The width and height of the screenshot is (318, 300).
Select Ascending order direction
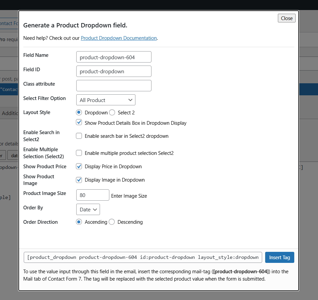[x=79, y=222]
